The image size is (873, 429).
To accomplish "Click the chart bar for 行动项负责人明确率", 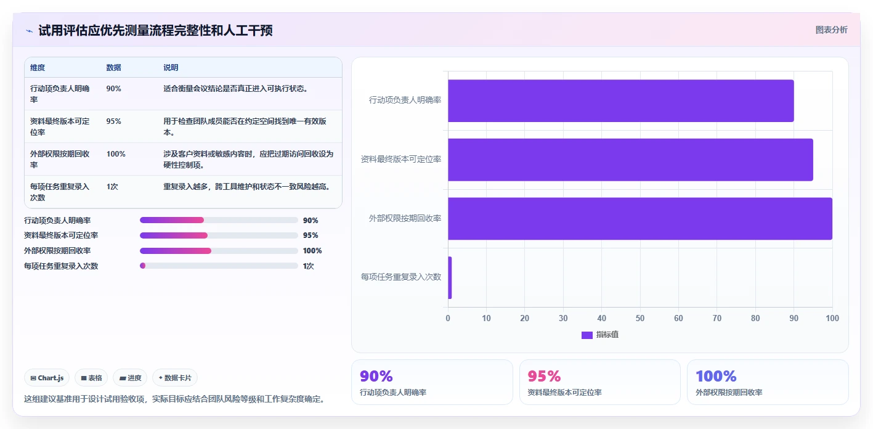I will pyautogui.click(x=621, y=100).
